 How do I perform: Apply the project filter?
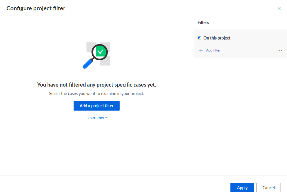pyautogui.click(x=242, y=188)
